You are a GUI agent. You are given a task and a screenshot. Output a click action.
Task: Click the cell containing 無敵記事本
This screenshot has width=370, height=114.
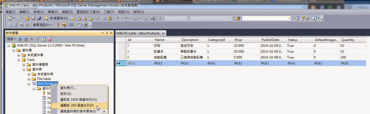(193, 52)
